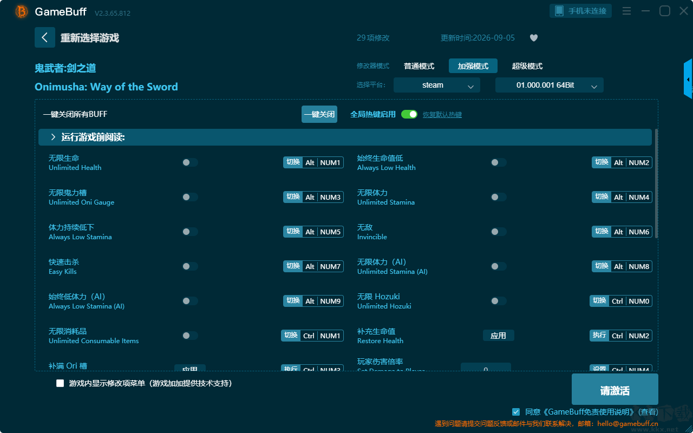Enable Always Low Health switch
This screenshot has width=693, height=433.
click(x=499, y=162)
